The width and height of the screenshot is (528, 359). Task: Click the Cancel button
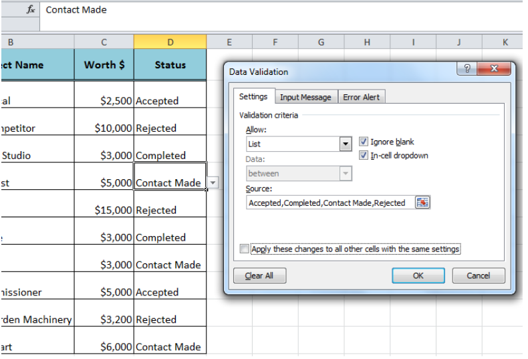click(x=478, y=275)
